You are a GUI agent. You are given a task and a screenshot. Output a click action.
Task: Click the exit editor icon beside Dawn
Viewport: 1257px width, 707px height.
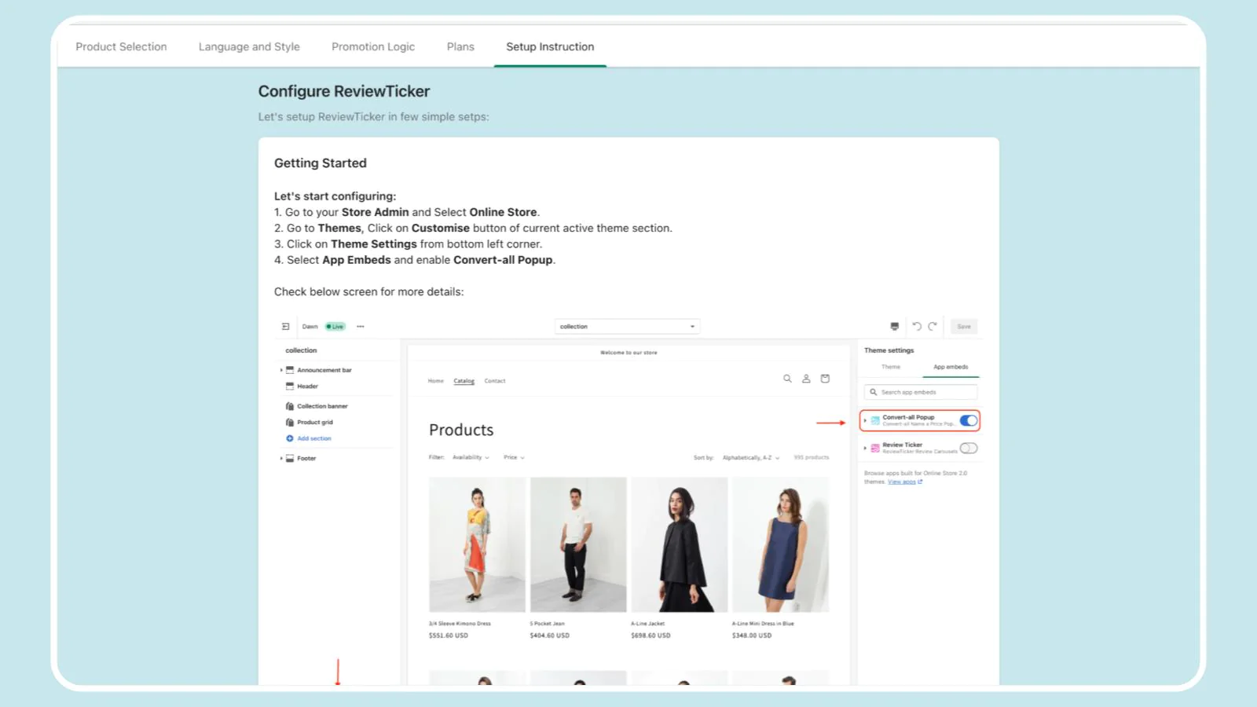285,327
